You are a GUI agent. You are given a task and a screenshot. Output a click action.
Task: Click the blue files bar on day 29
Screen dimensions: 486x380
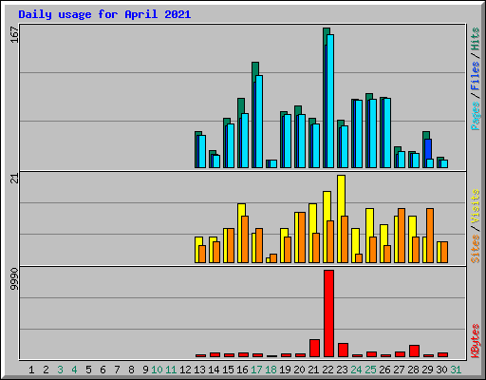[428, 149]
